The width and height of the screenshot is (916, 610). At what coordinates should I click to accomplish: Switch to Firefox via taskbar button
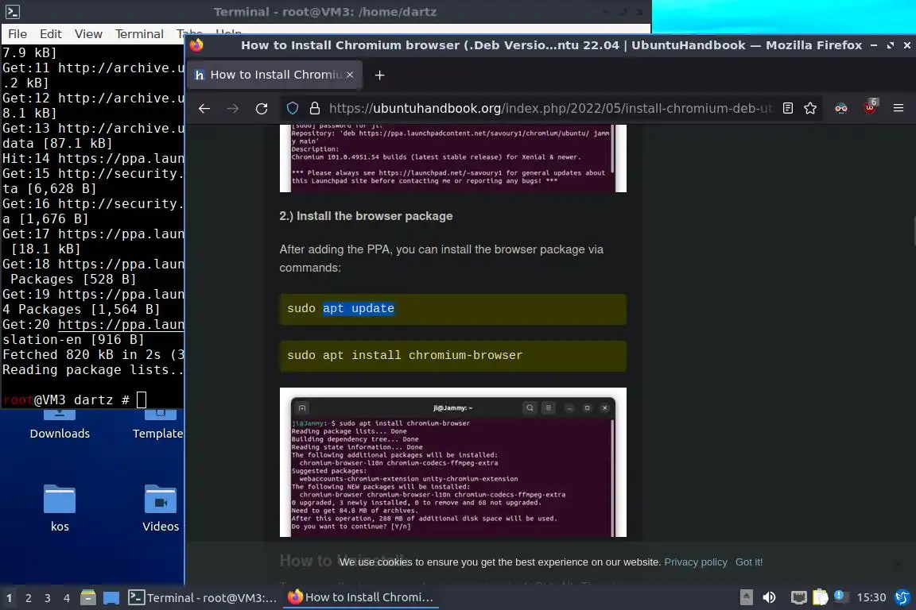coord(361,597)
